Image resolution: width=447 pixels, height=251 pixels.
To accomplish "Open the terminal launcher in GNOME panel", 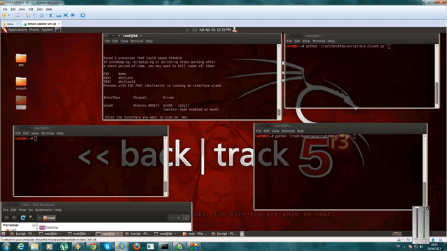I will click(x=57, y=29).
